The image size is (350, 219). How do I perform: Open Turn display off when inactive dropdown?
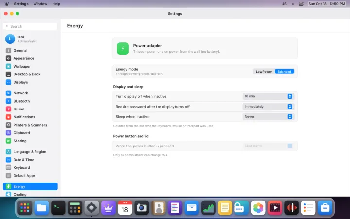268,96
